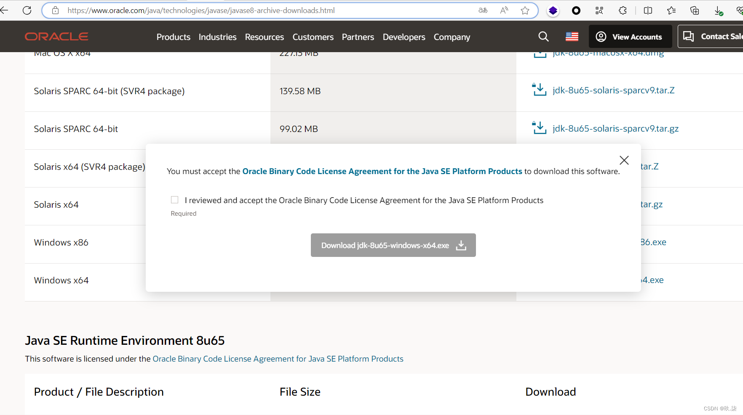The image size is (743, 415).
Task: Open the Customers menu
Action: click(x=313, y=37)
